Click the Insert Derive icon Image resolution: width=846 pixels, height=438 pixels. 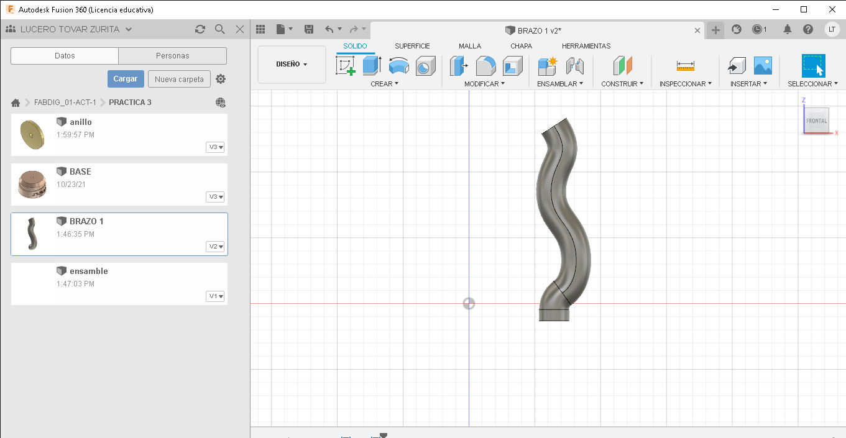click(x=736, y=66)
